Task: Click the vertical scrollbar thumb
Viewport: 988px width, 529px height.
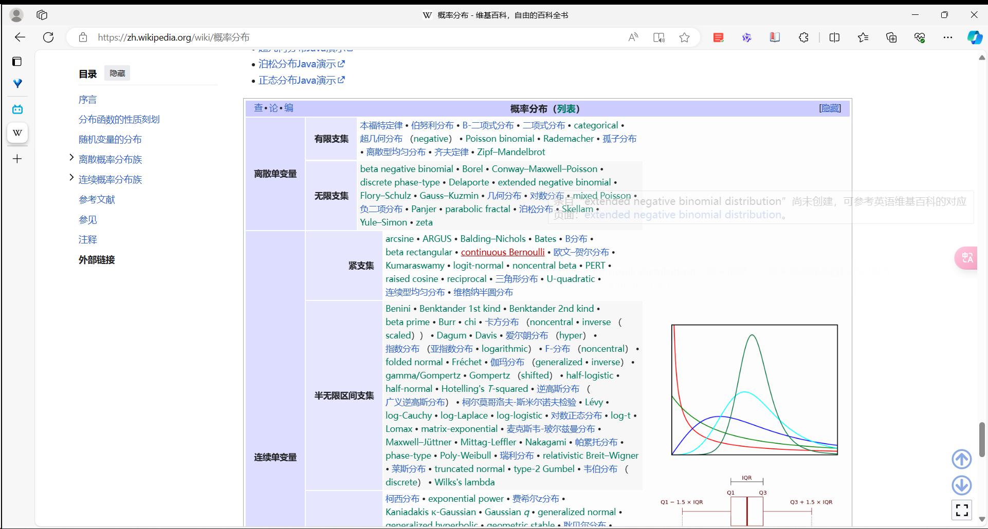Action: point(982,440)
